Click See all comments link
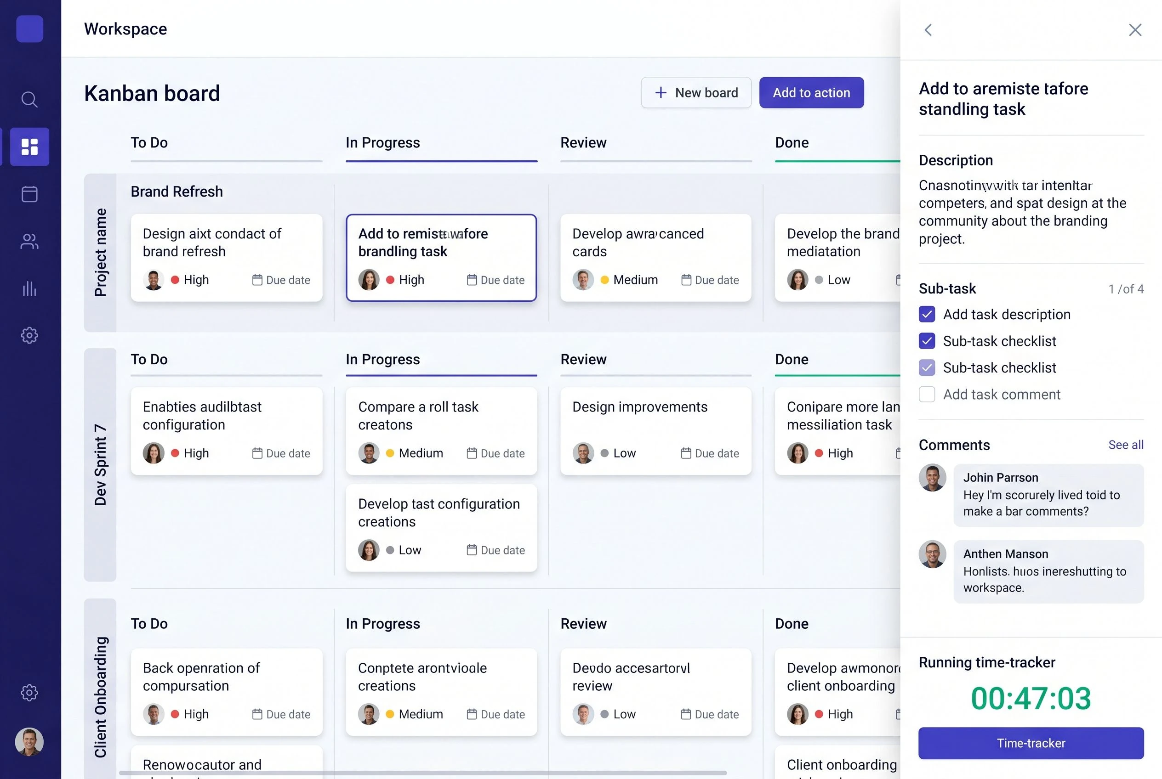The height and width of the screenshot is (779, 1162). [1126, 445]
